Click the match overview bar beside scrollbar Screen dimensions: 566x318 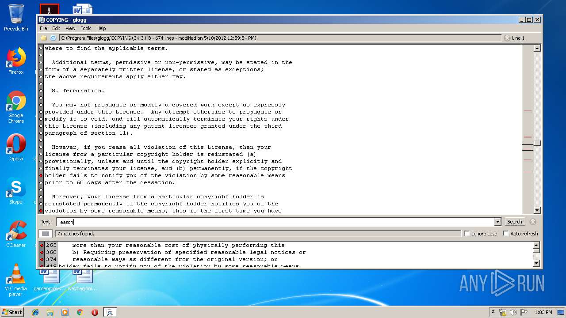pyautogui.click(x=528, y=129)
